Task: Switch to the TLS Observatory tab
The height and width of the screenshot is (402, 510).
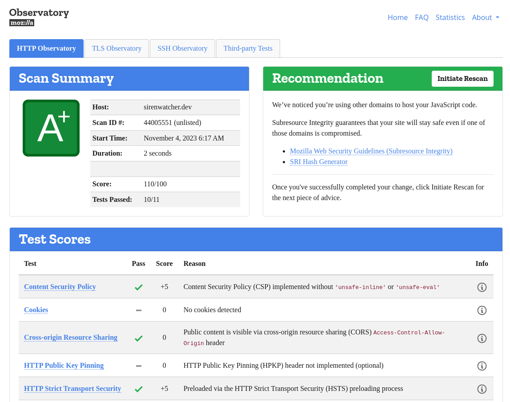Action: (116, 48)
